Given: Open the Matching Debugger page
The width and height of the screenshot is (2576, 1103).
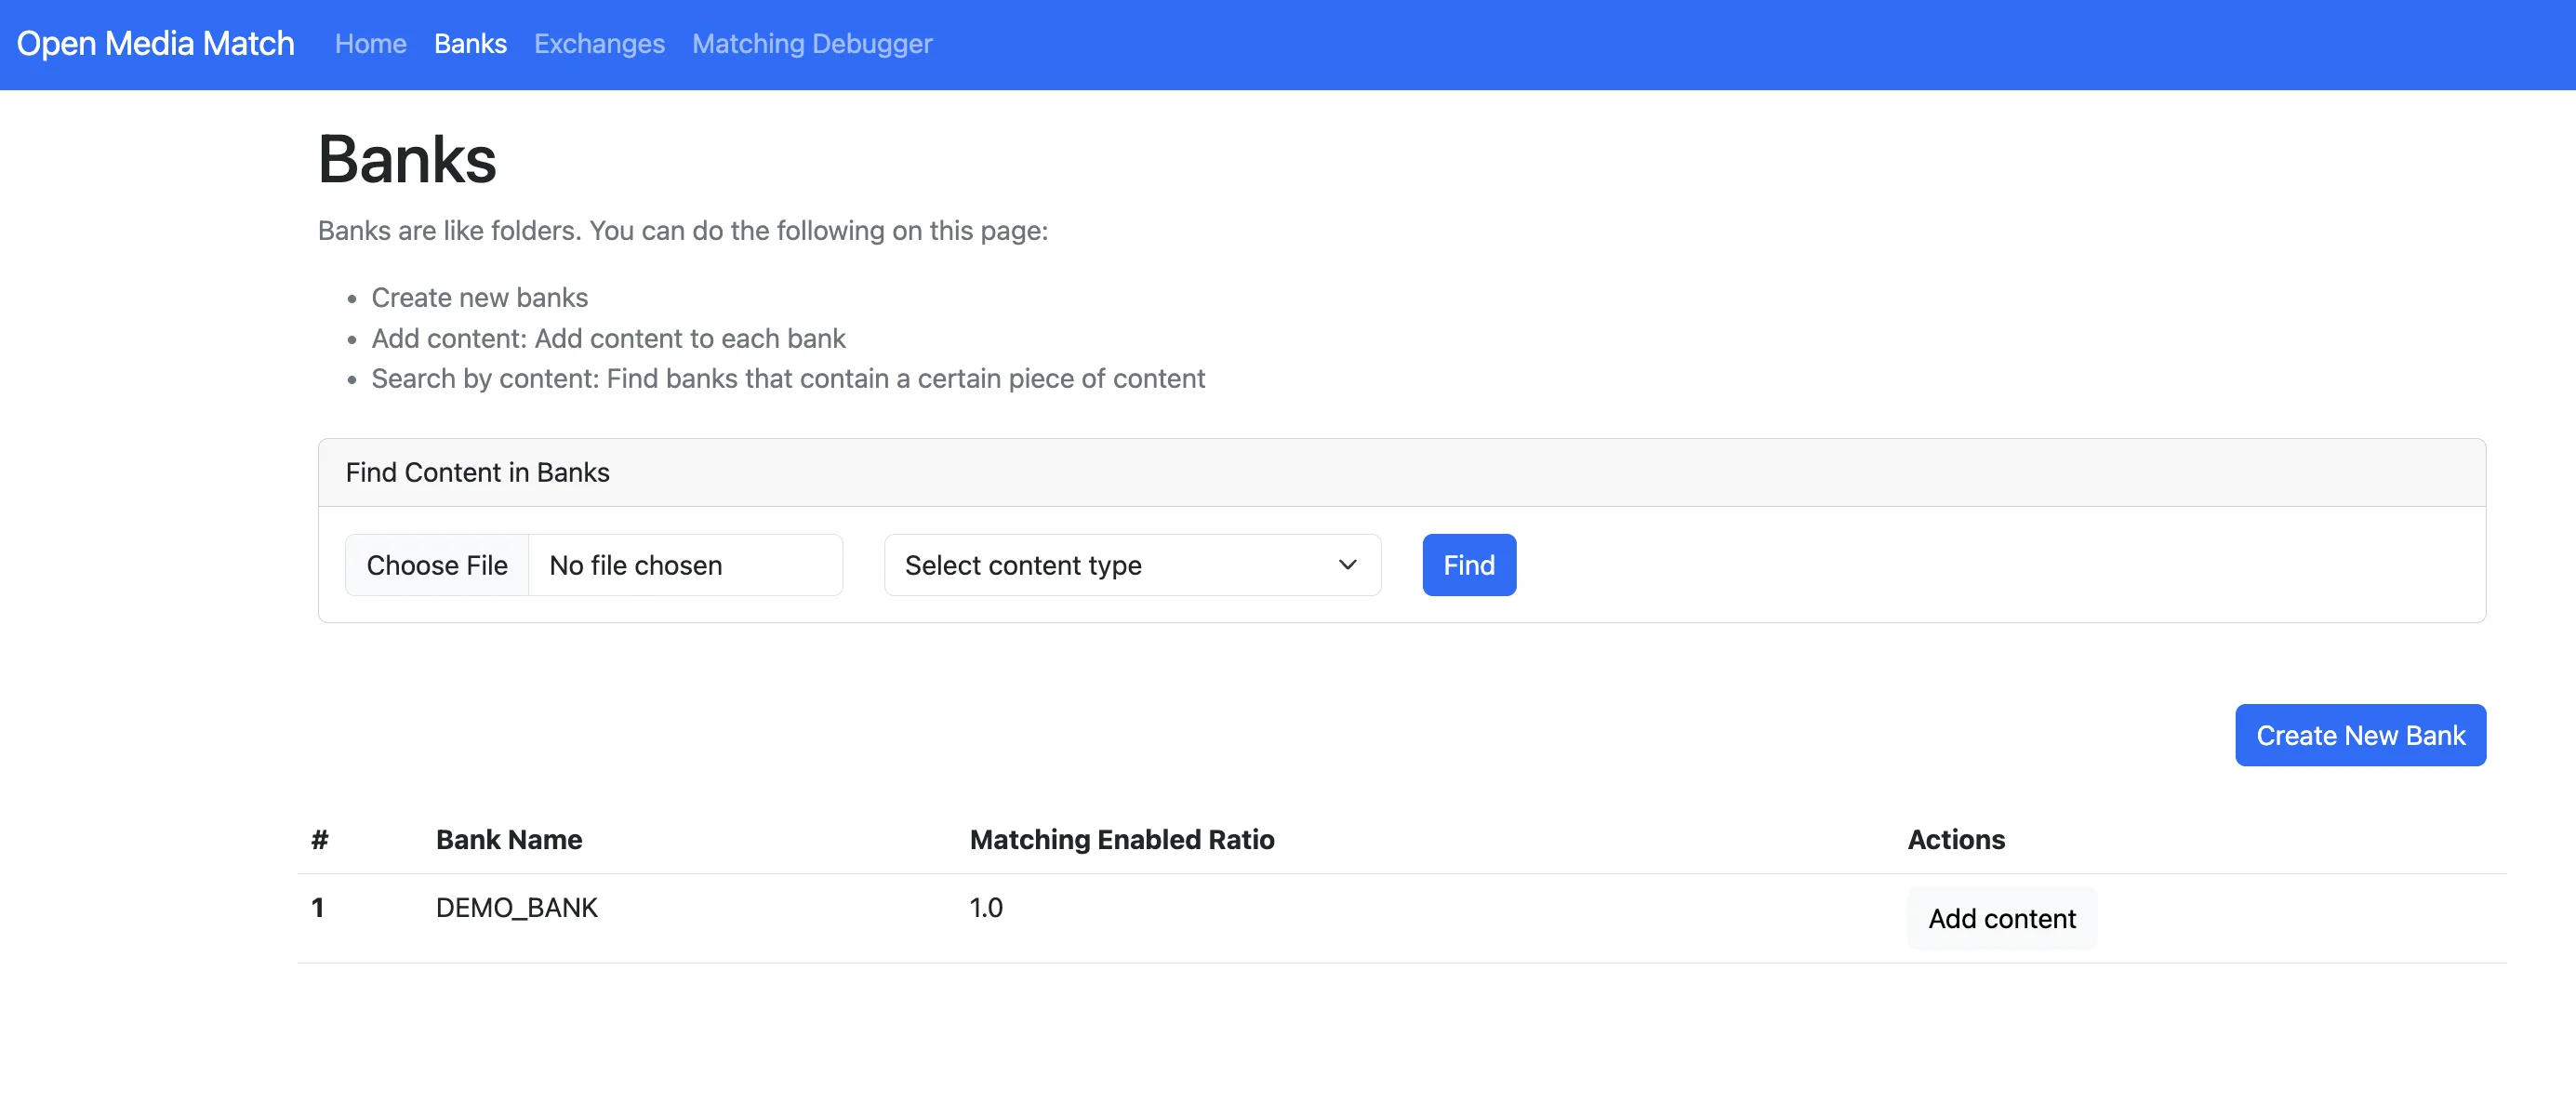Looking at the screenshot, I should (x=812, y=44).
